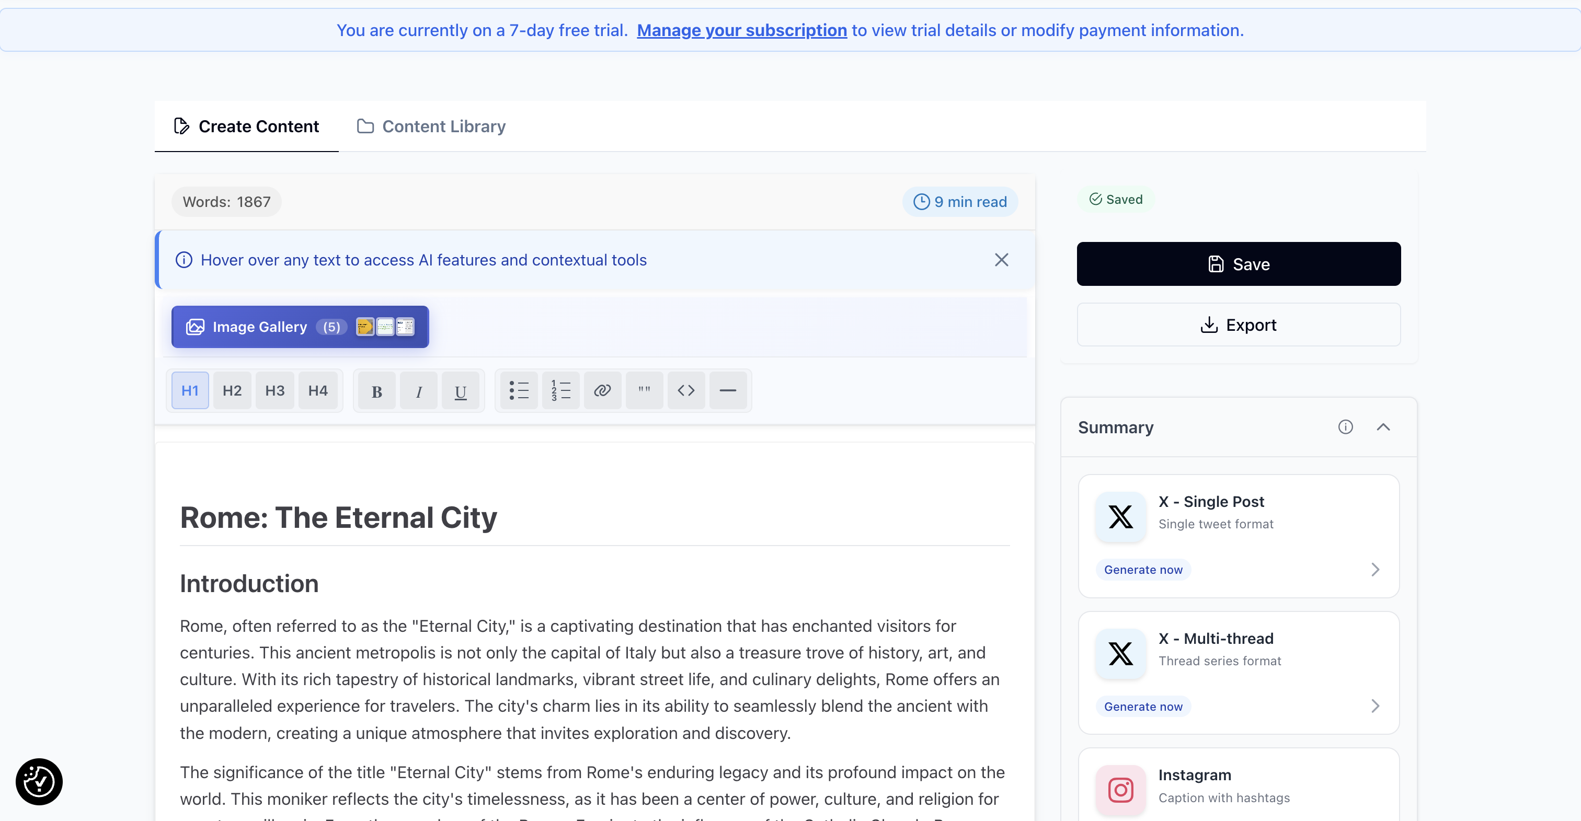Click the 'Caption with hashtags' text
The image size is (1581, 821).
pyautogui.click(x=1224, y=797)
